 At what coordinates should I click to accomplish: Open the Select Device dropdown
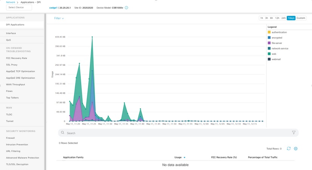[19, 8]
